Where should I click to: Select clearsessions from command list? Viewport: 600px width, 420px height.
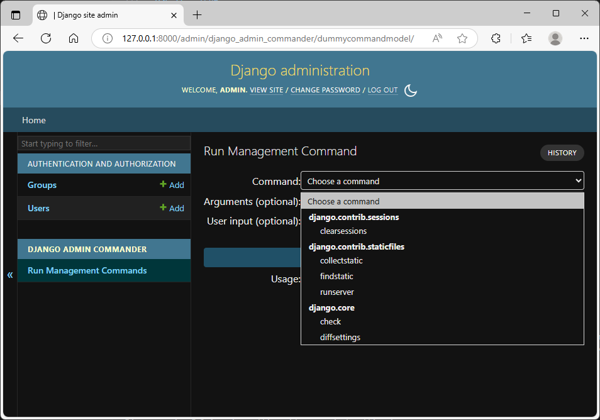click(343, 231)
